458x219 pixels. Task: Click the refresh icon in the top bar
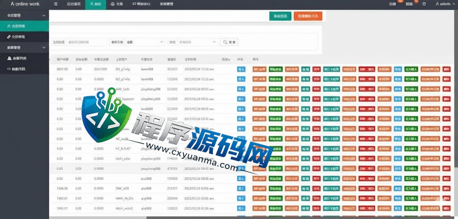click(x=424, y=4)
